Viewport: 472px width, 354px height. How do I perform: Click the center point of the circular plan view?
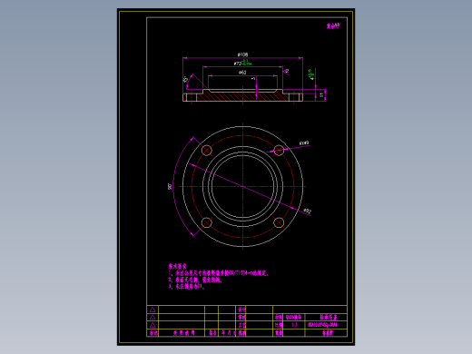point(242,186)
